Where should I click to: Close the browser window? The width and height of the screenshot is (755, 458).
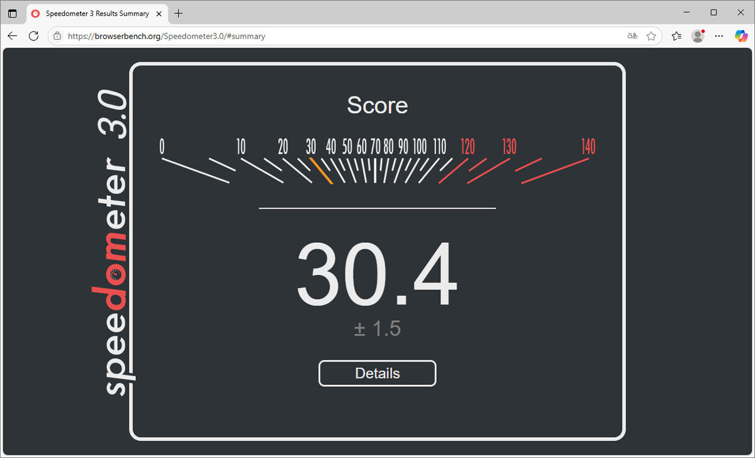tap(741, 13)
